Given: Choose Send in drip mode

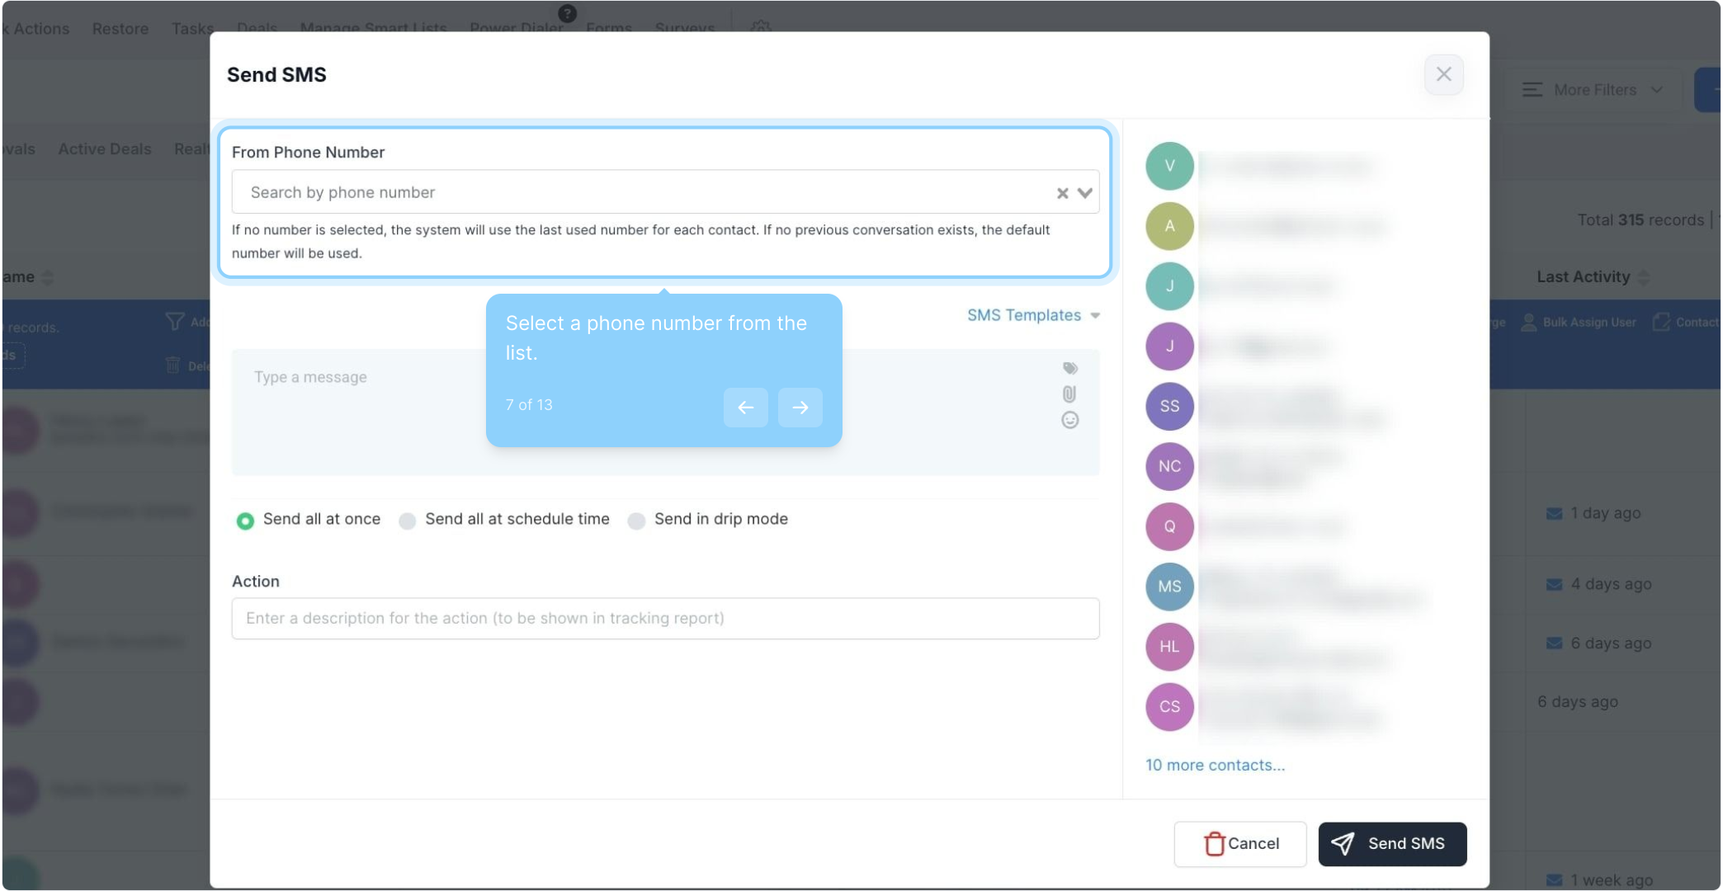Looking at the screenshot, I should [x=636, y=521].
